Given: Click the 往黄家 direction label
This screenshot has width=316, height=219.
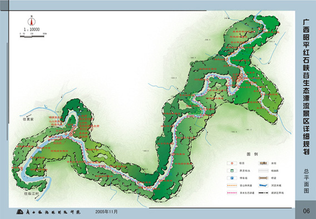Looking at the screenshot, I should [x=28, y=120].
